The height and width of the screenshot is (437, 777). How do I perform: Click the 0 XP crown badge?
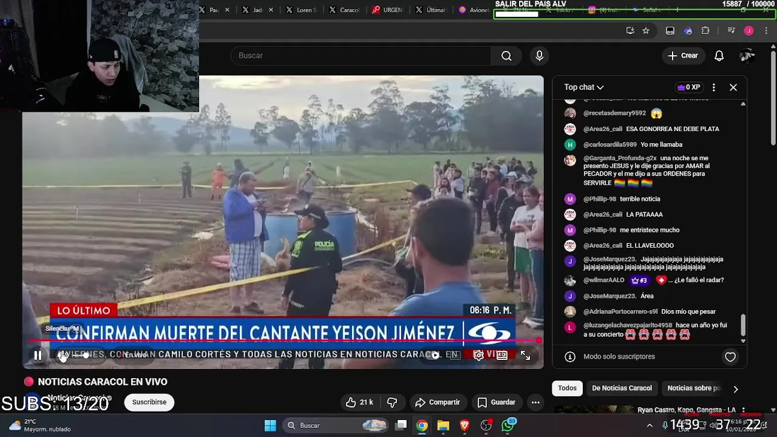tap(688, 87)
